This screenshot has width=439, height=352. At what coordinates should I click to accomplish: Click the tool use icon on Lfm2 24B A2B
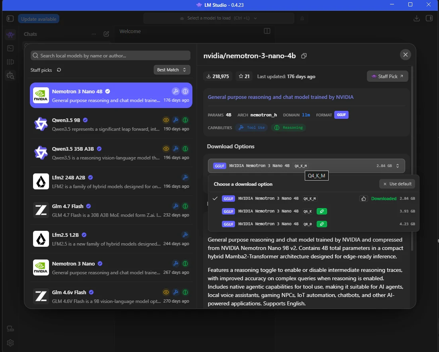coord(185,177)
